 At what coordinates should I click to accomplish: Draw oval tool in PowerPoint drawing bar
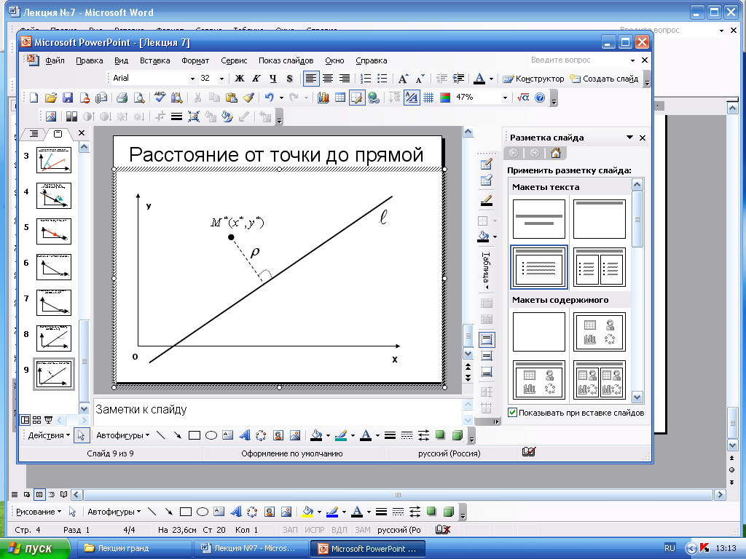211,435
